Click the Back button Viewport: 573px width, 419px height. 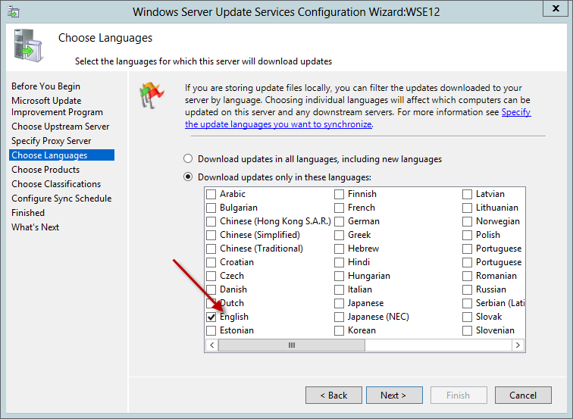coord(333,396)
